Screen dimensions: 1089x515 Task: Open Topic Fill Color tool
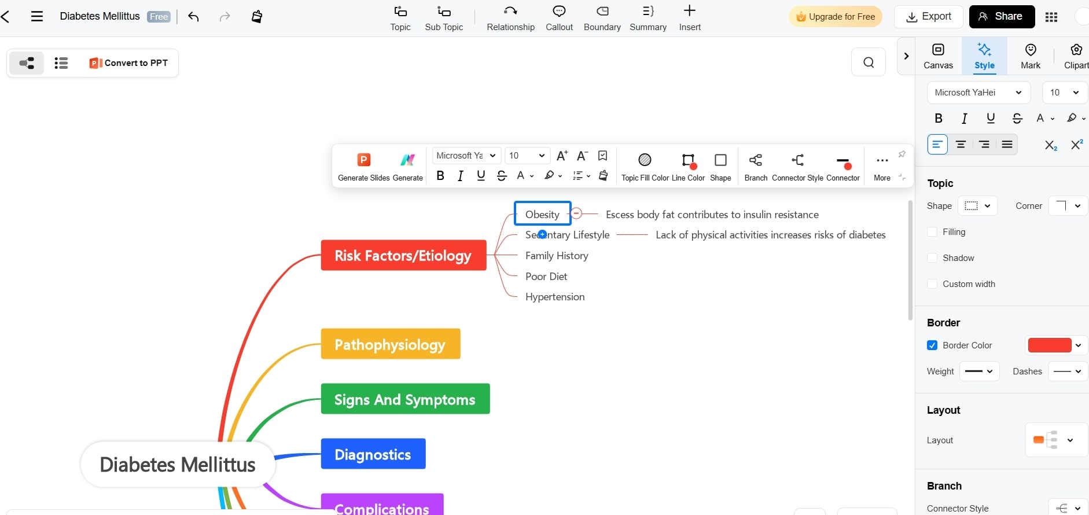click(x=645, y=167)
